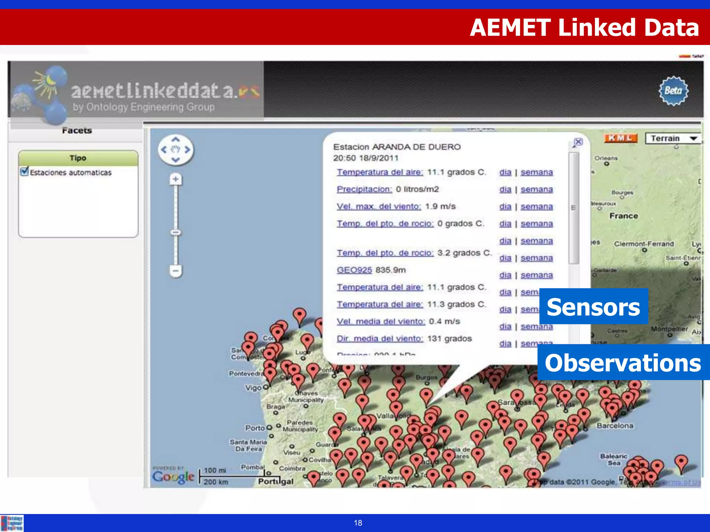Open the Terrain map type dropdown
The height and width of the screenshot is (532, 710).
tap(673, 138)
